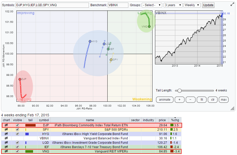Click the chart icon in the DJP row
Screen dimensions: 237x155
(6, 125)
